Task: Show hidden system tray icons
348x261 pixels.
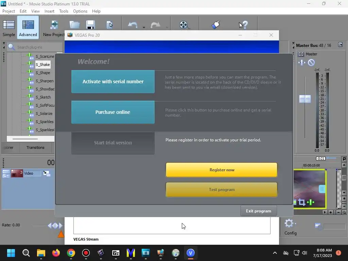Action: click(275, 253)
